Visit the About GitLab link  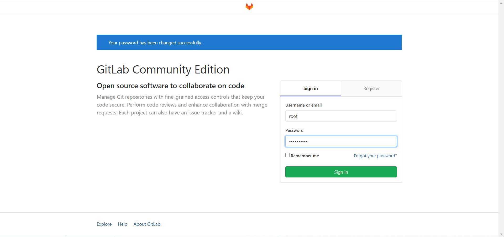(147, 224)
